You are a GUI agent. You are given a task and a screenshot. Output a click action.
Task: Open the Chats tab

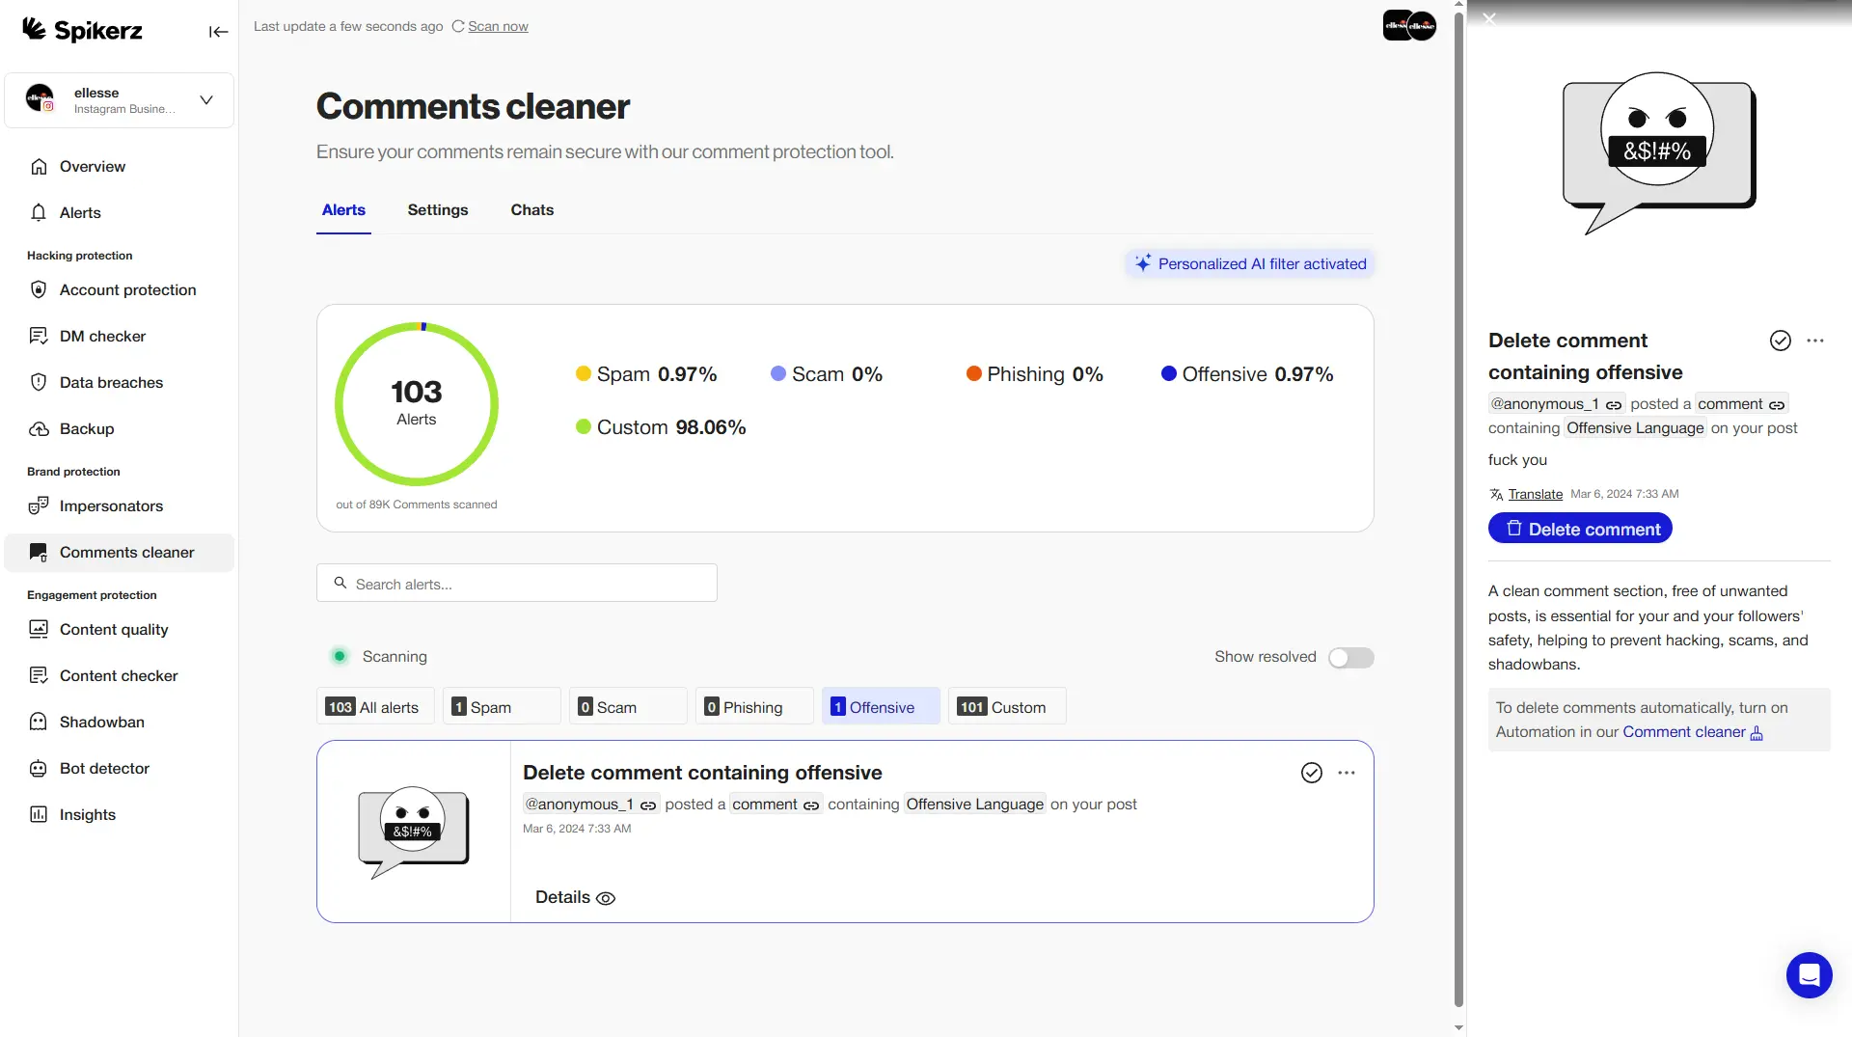point(531,209)
